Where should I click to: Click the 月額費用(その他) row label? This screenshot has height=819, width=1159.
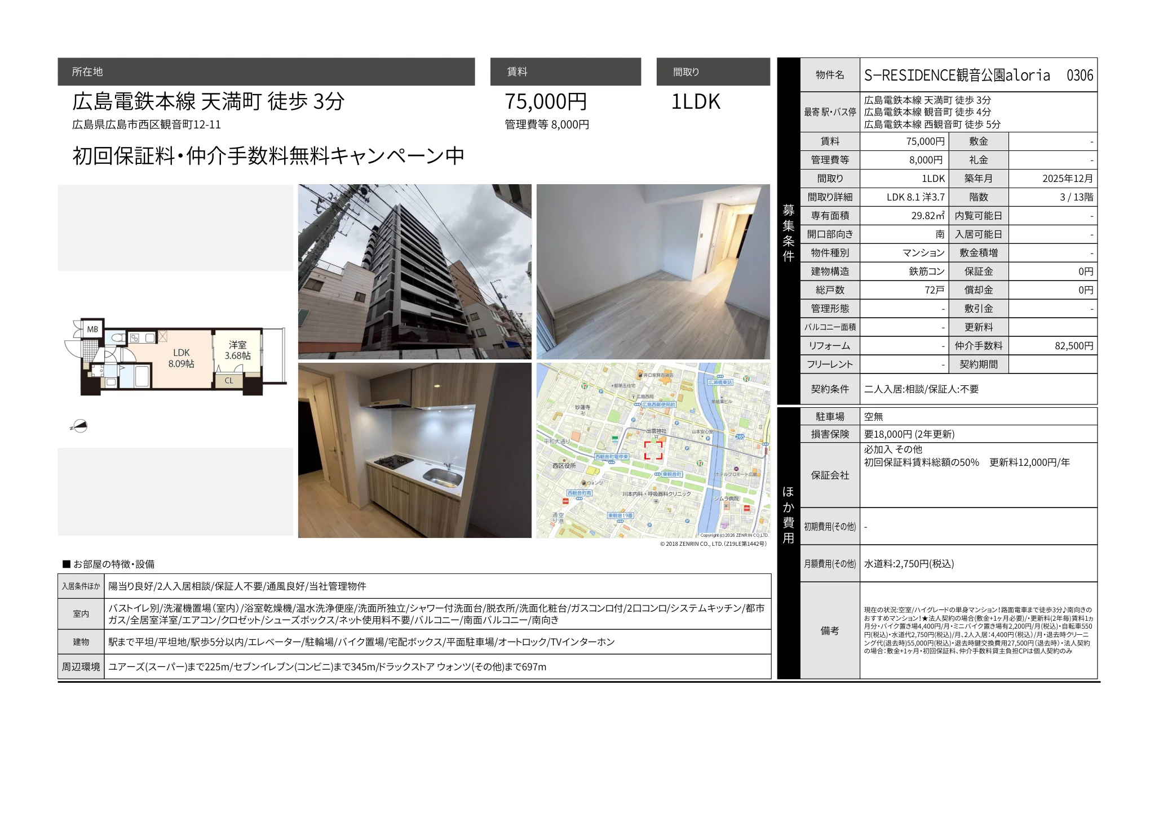tap(830, 564)
